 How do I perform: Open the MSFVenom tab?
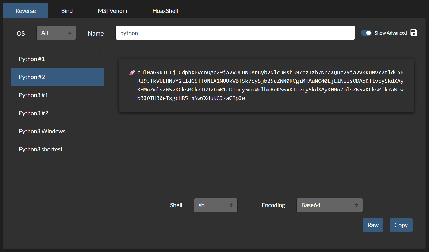(113, 11)
